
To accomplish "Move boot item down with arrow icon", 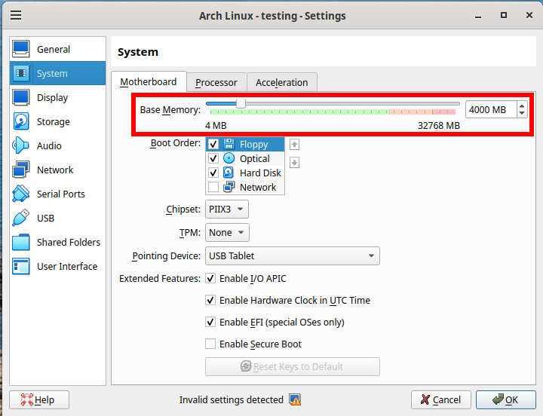I will click(x=295, y=162).
